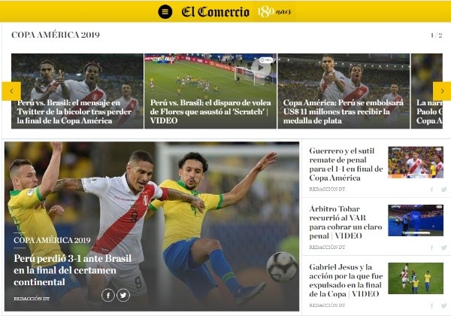451x316 pixels.
Task: Share Guerrero penal article on Facebook
Action: coord(431,190)
